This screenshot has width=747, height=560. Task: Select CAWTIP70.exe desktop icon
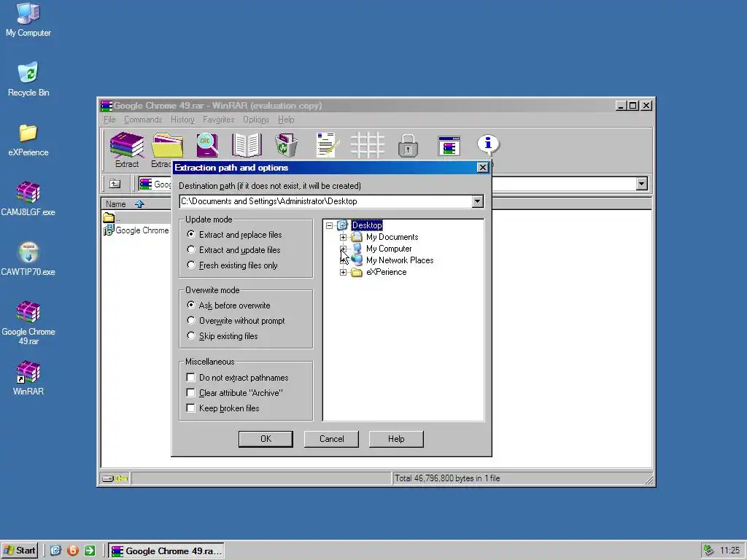point(28,252)
